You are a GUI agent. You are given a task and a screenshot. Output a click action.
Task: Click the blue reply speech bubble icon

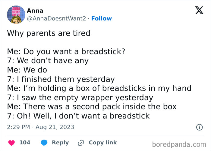tap(44, 143)
